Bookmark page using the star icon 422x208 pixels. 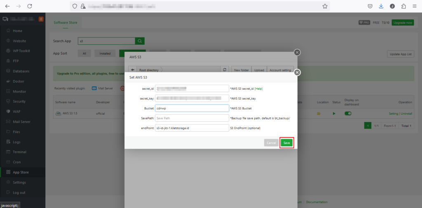[x=325, y=6]
